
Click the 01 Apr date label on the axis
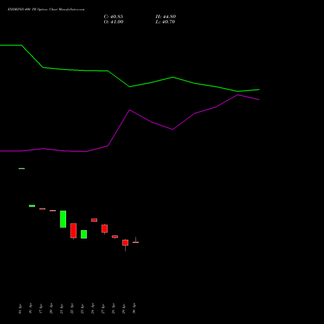click(20, 308)
